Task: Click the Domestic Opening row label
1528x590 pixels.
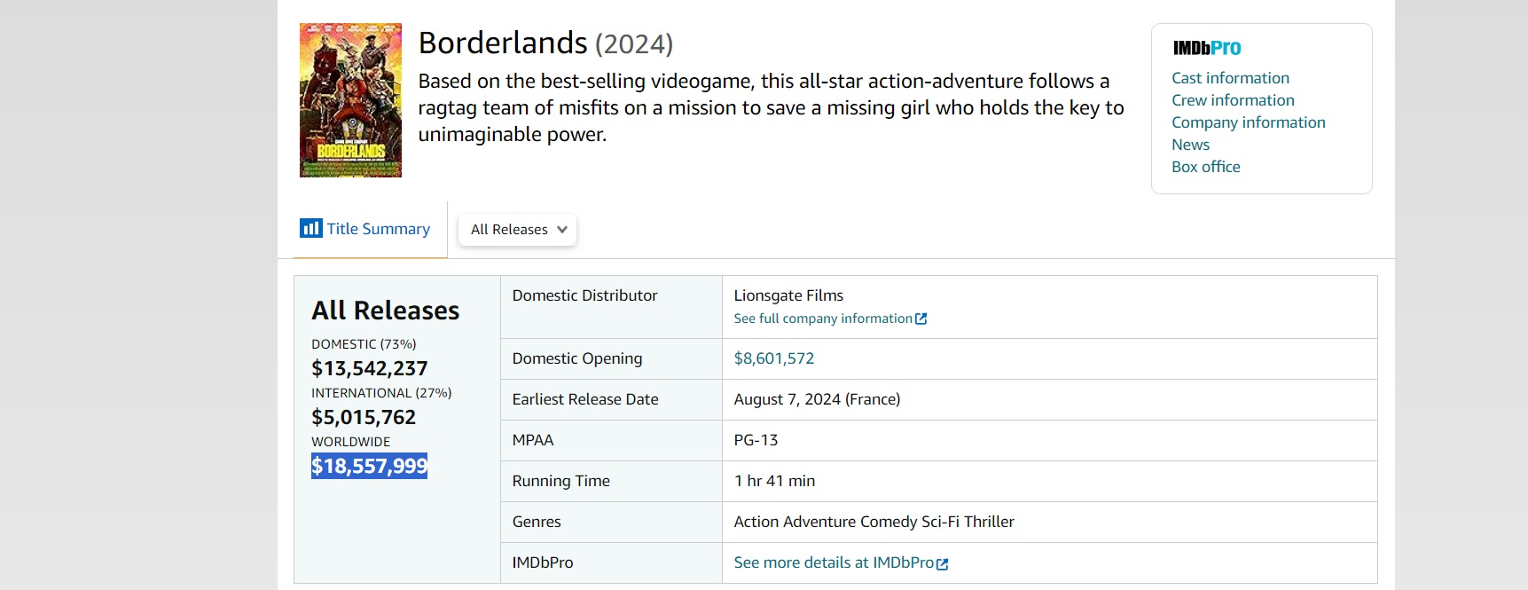Action: (x=576, y=358)
